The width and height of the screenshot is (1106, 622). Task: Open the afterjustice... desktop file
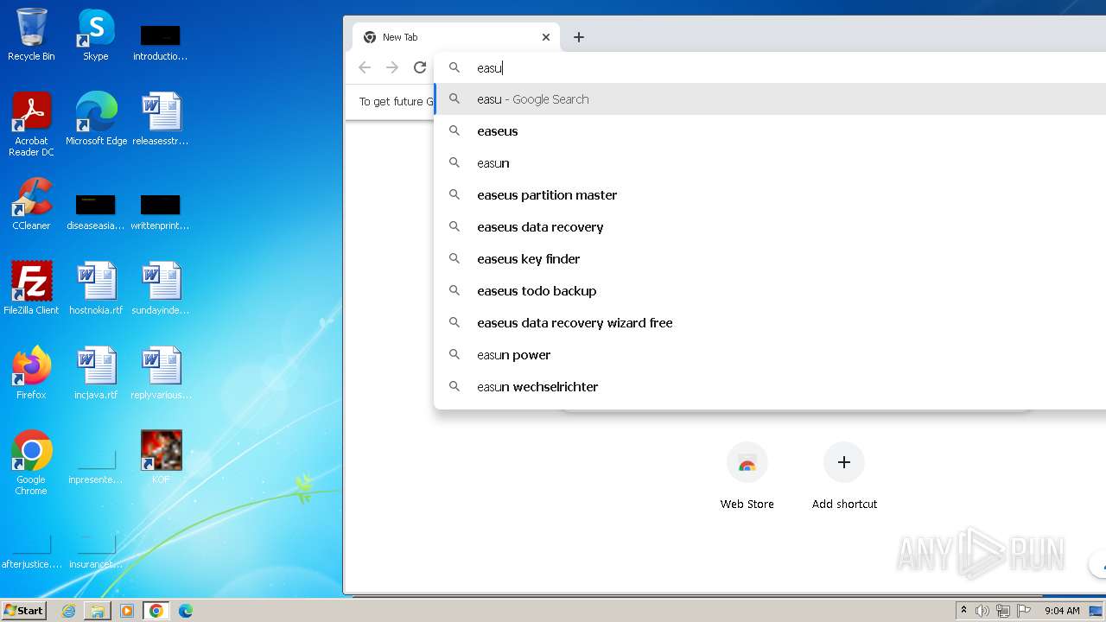tap(31, 551)
